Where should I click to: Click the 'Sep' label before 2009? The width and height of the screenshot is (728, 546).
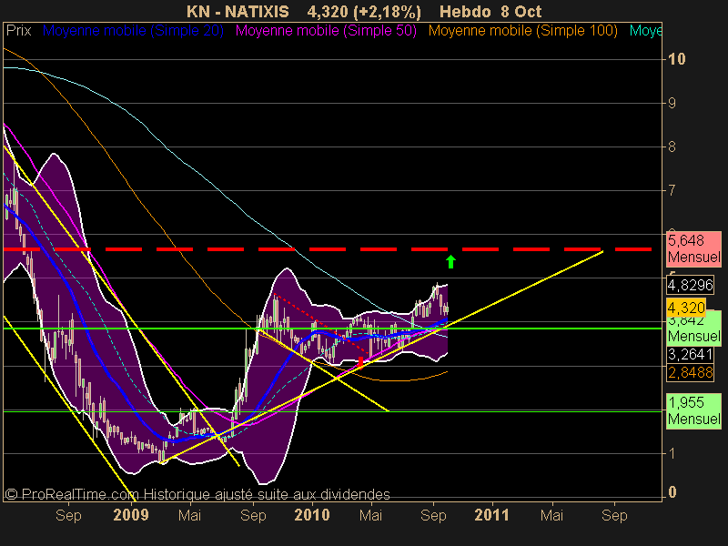[x=68, y=515]
